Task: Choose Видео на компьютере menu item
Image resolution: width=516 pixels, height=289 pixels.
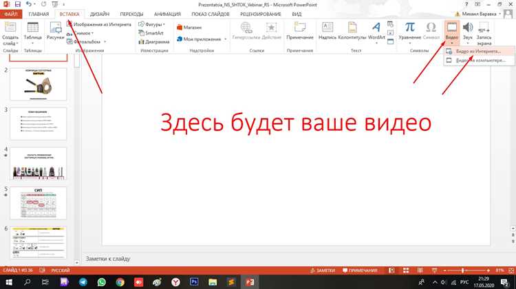Action: coord(478,61)
